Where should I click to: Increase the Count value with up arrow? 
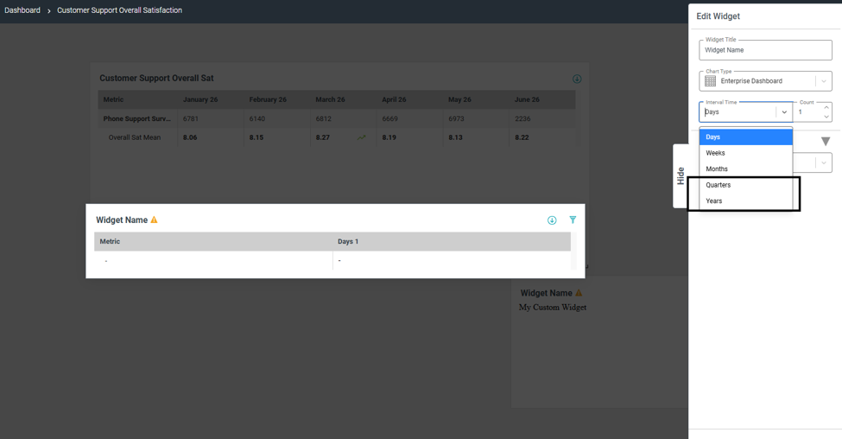click(826, 108)
